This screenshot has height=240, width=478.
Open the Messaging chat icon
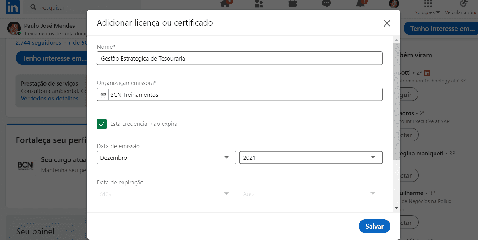[x=326, y=4]
